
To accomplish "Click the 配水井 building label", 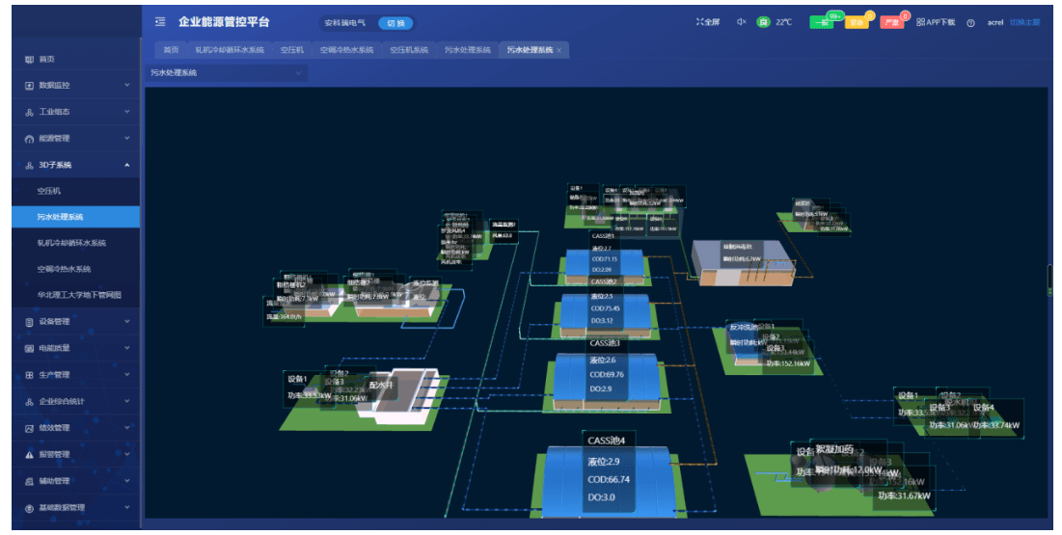I will 381,386.
